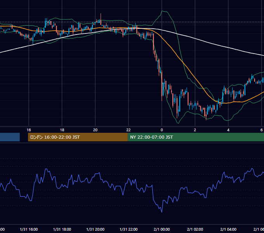This screenshot has width=264, height=233.
Task: Click hour label 16 on upper chart axis
Action: [29, 130]
